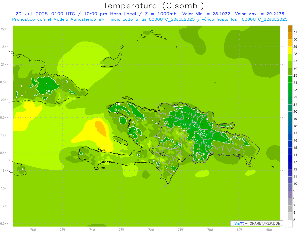Screen dimensions: 302x233
Task: Click the "22N" latitude axis label
Action: point(4,29)
